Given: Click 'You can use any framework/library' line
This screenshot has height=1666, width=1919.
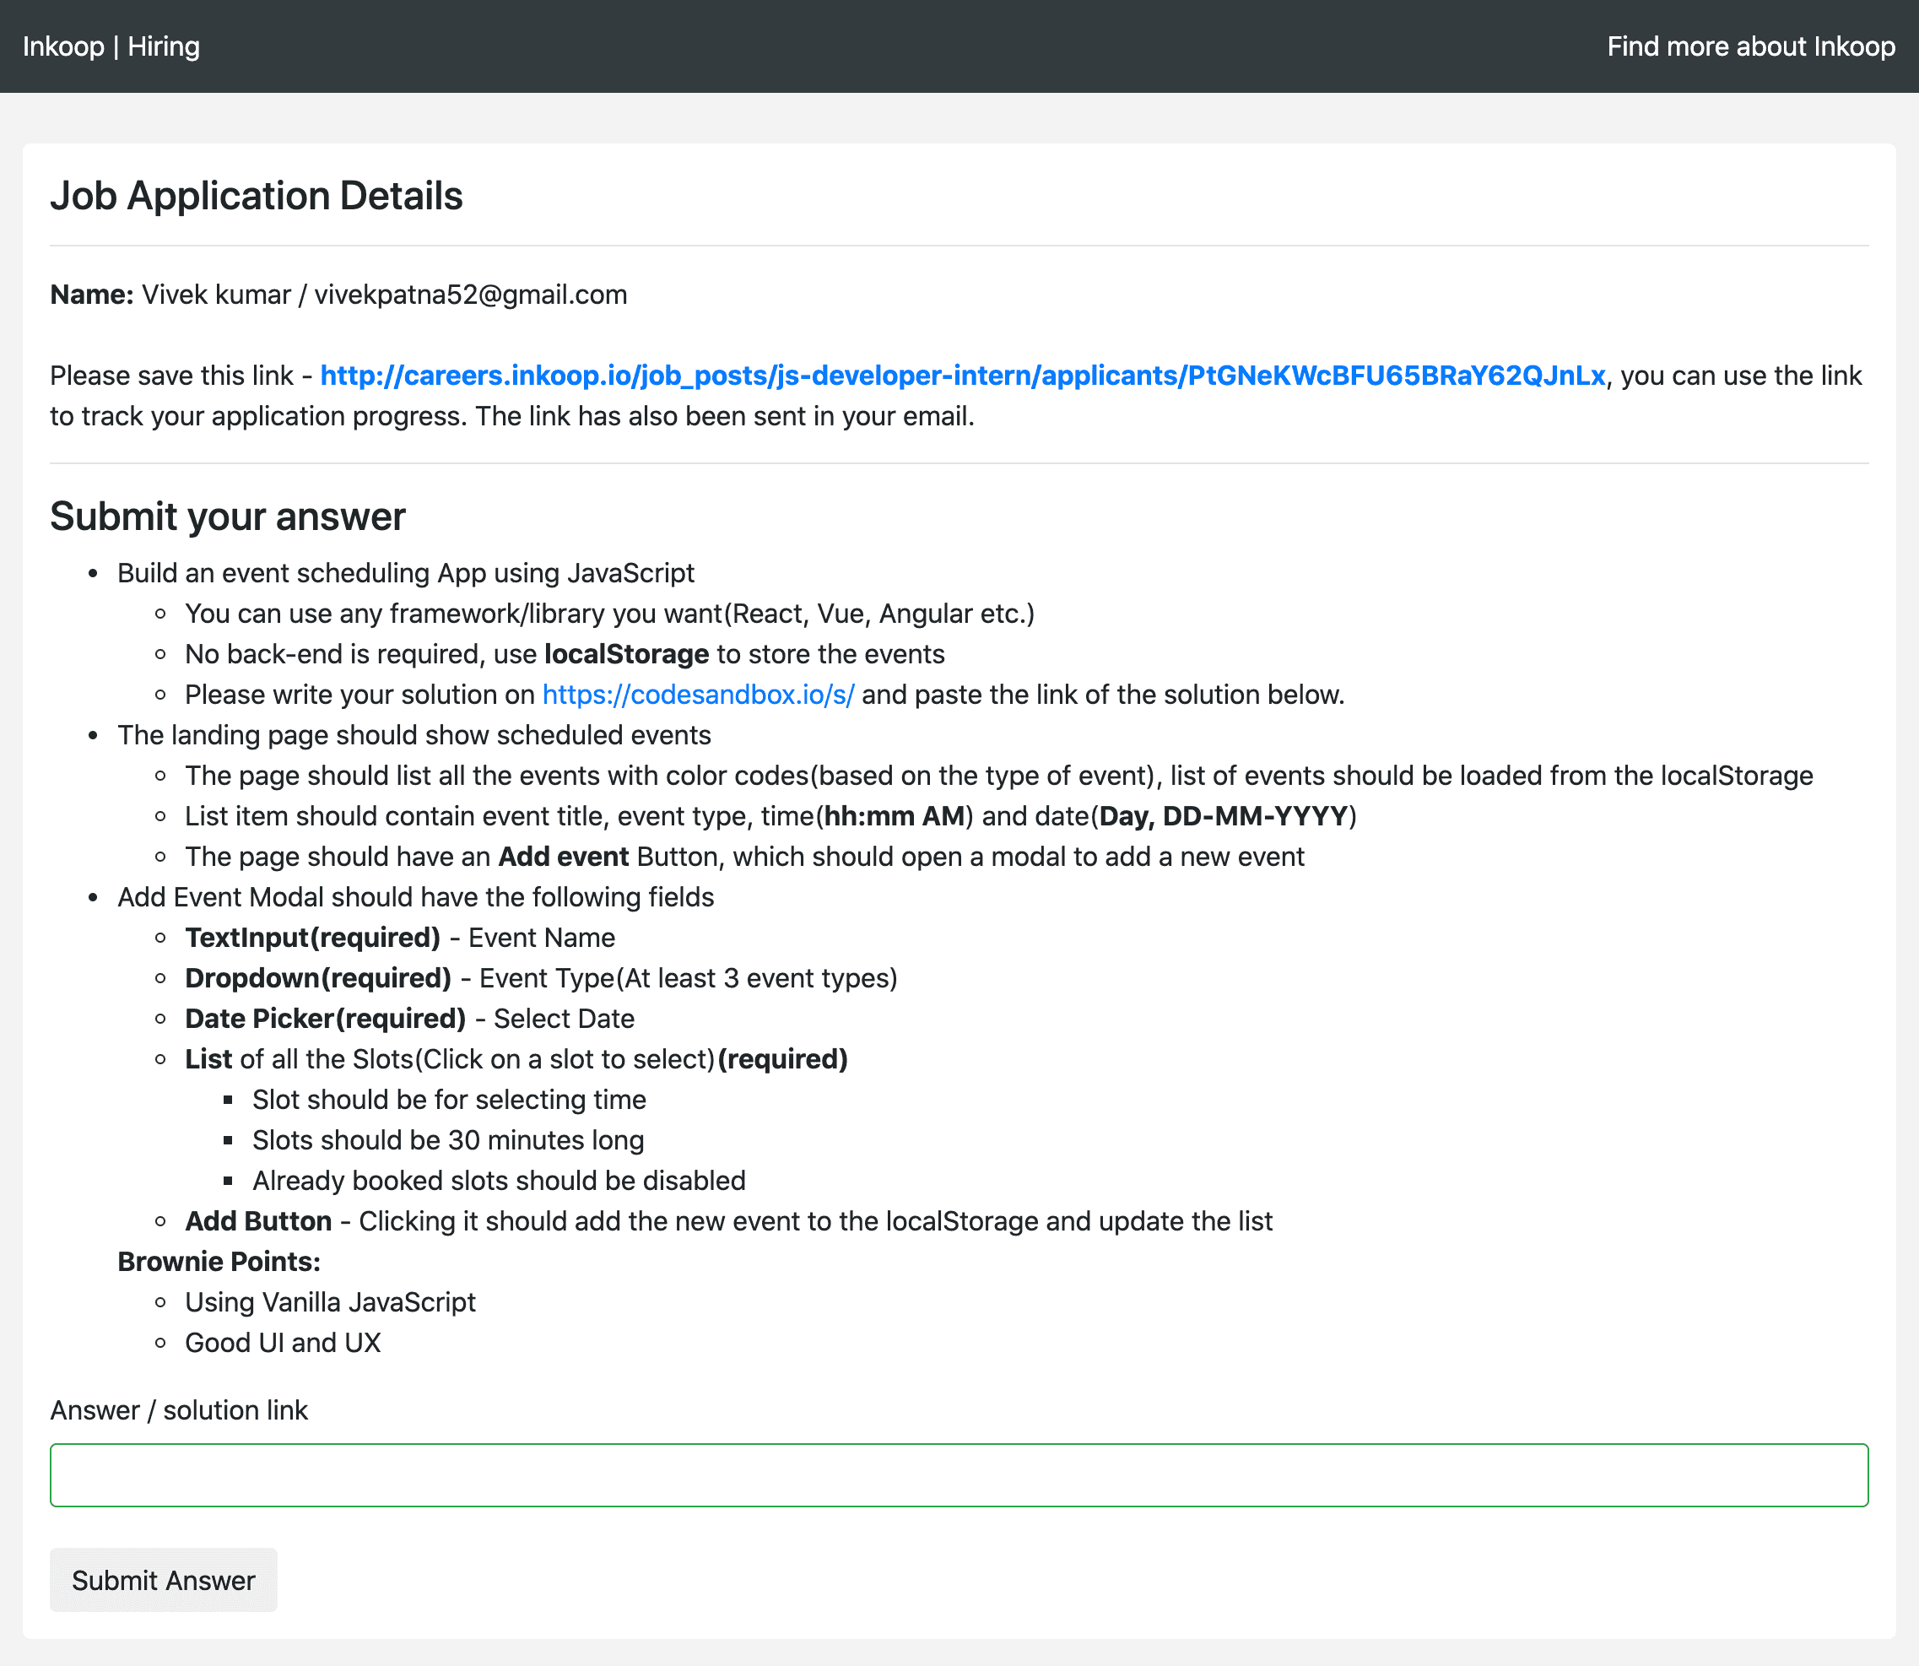Looking at the screenshot, I should [x=610, y=614].
